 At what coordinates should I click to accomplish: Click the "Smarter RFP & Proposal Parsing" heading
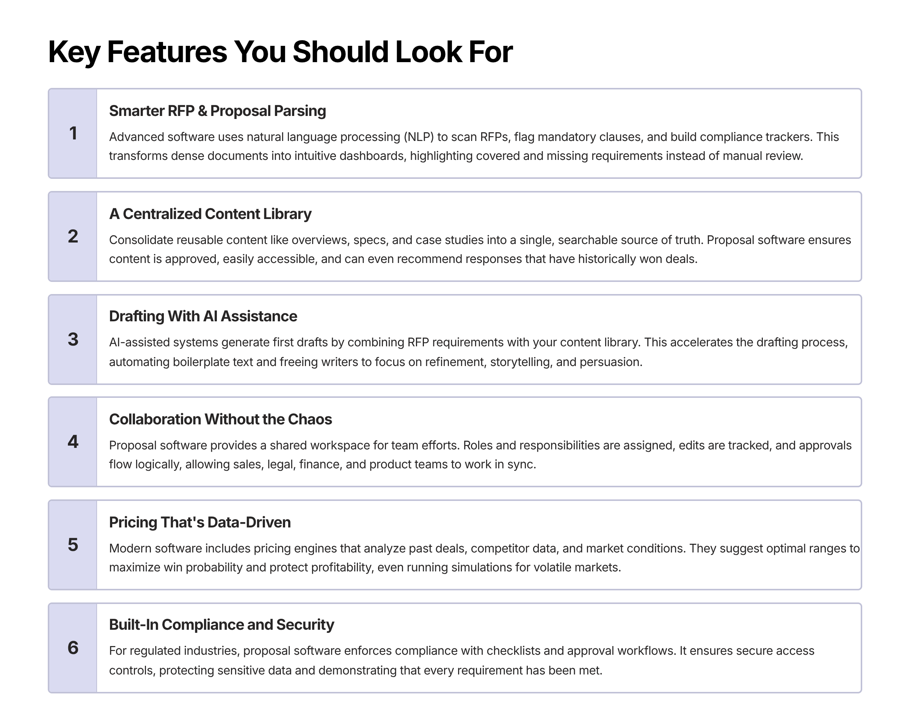[x=217, y=111]
